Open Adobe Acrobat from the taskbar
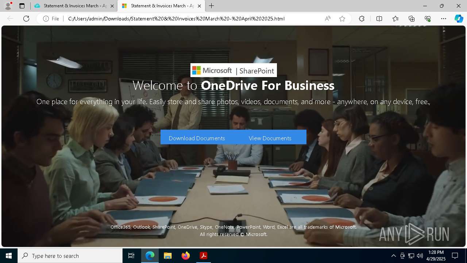Viewport: 467px width, 263px height. (x=203, y=256)
